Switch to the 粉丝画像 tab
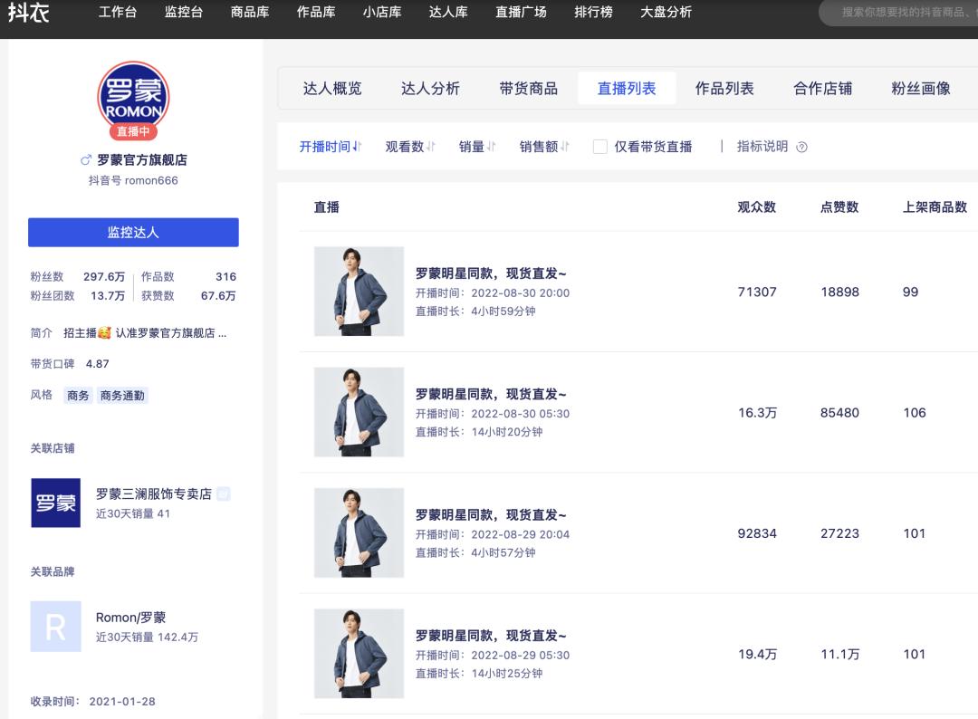Screen dimensions: 978x719 [x=920, y=88]
